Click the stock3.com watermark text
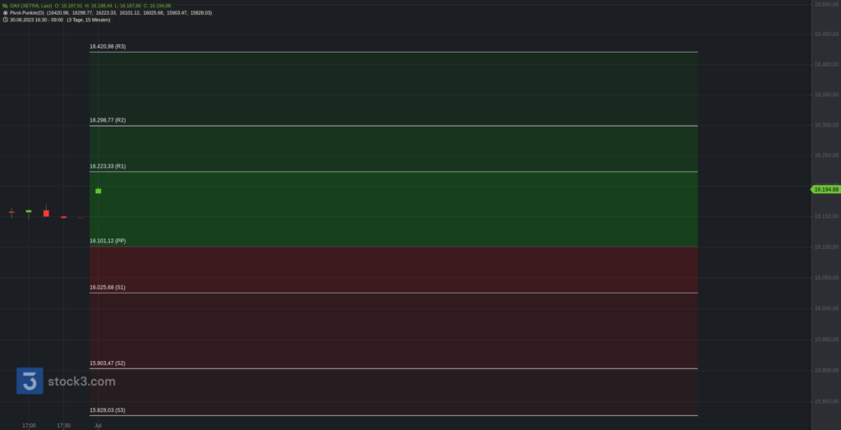The image size is (841, 430). (x=80, y=381)
